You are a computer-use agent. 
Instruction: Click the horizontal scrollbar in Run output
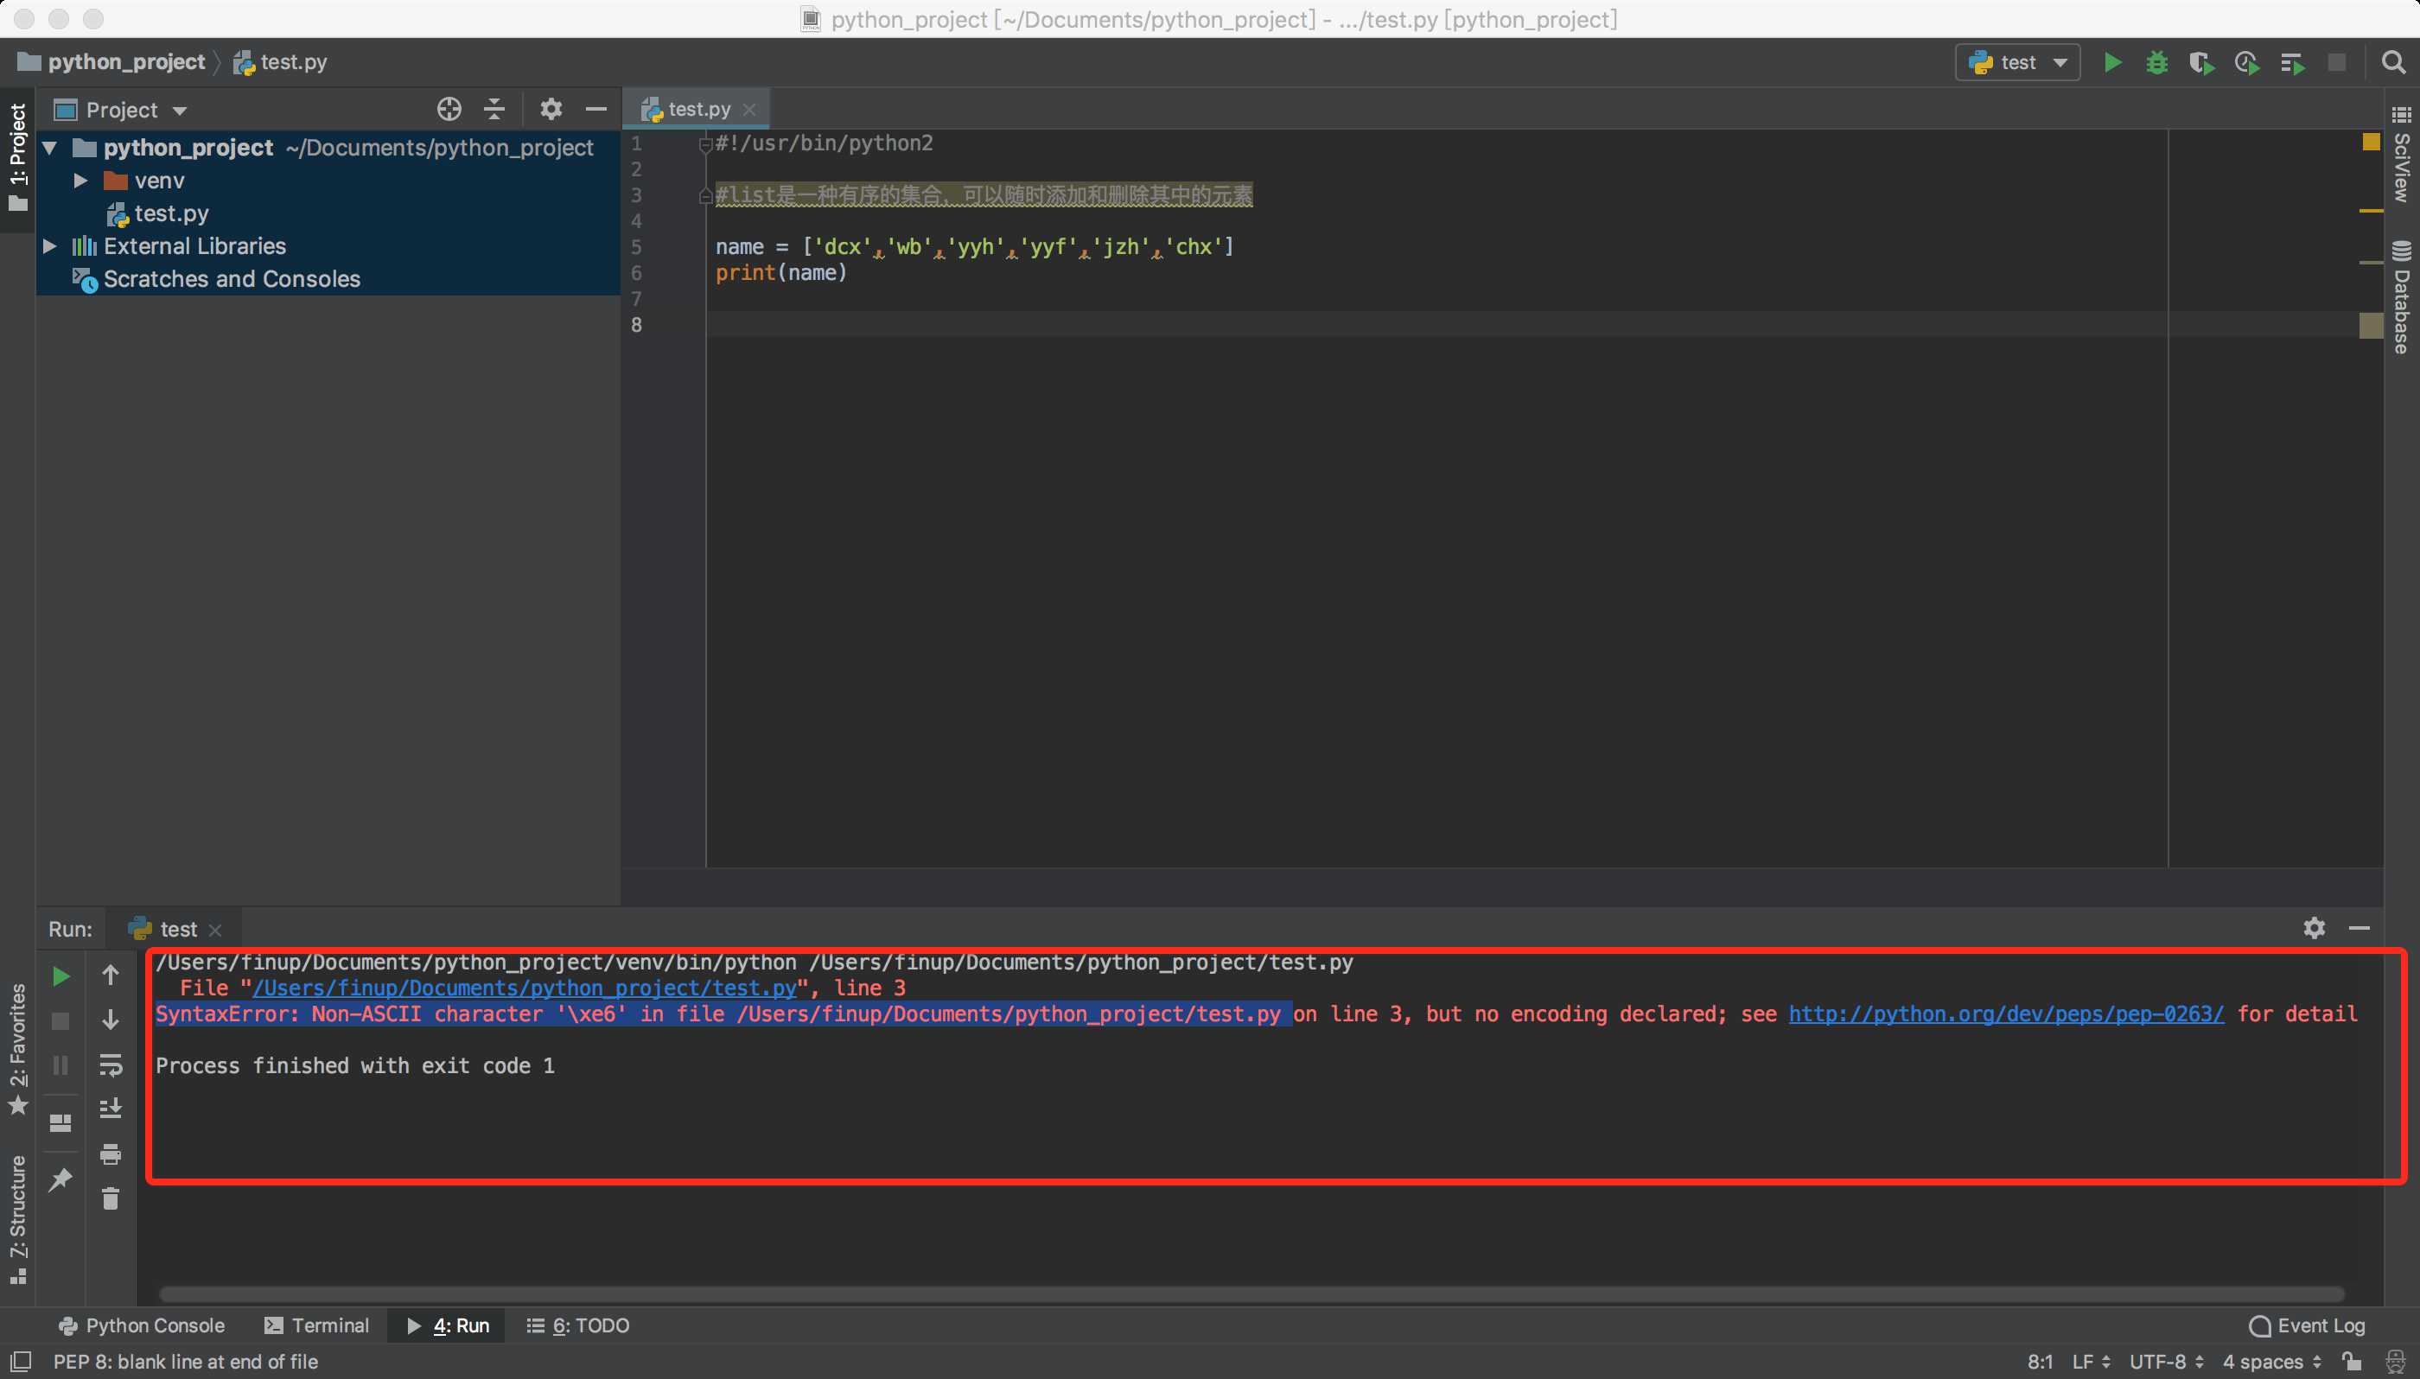(x=1251, y=1293)
